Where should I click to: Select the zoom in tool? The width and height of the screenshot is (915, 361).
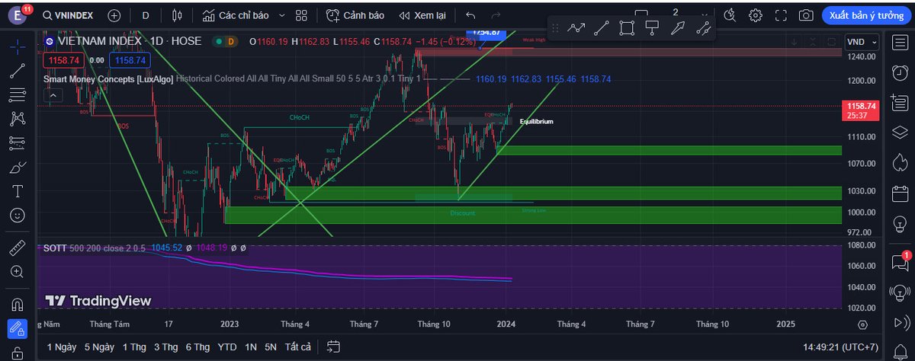tap(18, 271)
